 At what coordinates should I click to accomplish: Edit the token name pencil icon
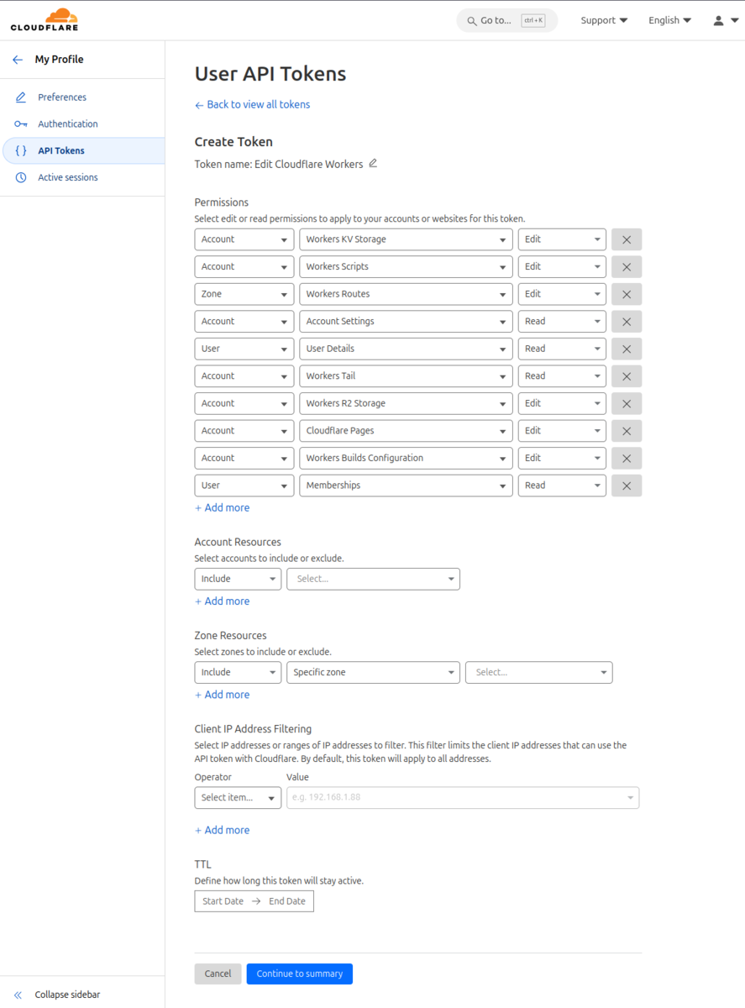pos(373,164)
